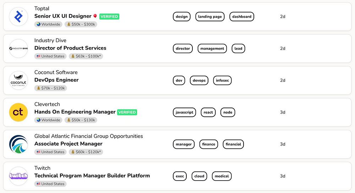355x193 pixels.
Task: Click the $70k - $120k salary pill
Action: [x=50, y=88]
